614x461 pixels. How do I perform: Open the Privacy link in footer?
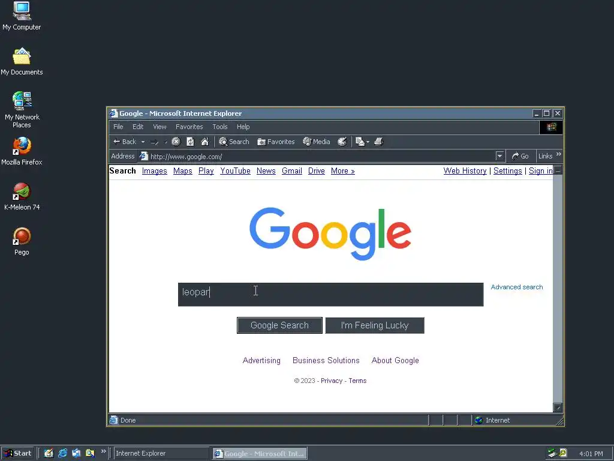tap(331, 381)
